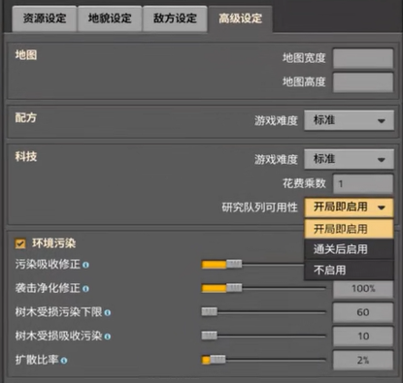Click the info icon next to 袭击净化修正
Screen dimensions: 403x383
(85, 289)
